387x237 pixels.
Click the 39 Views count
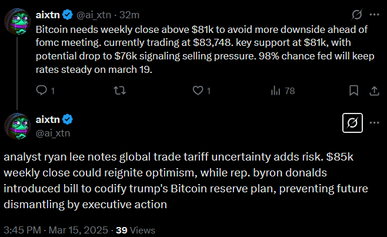(x=135, y=230)
